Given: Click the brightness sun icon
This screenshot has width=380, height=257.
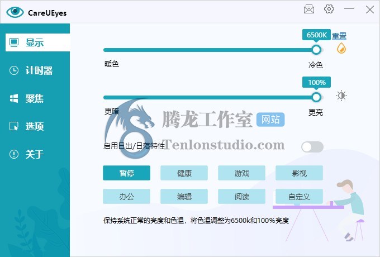Looking at the screenshot, I should [341, 96].
